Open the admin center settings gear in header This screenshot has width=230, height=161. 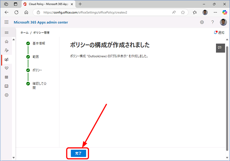(x=202, y=22)
